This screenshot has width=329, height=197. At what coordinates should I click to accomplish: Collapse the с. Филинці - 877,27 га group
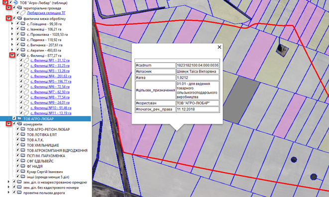[x=12, y=55]
